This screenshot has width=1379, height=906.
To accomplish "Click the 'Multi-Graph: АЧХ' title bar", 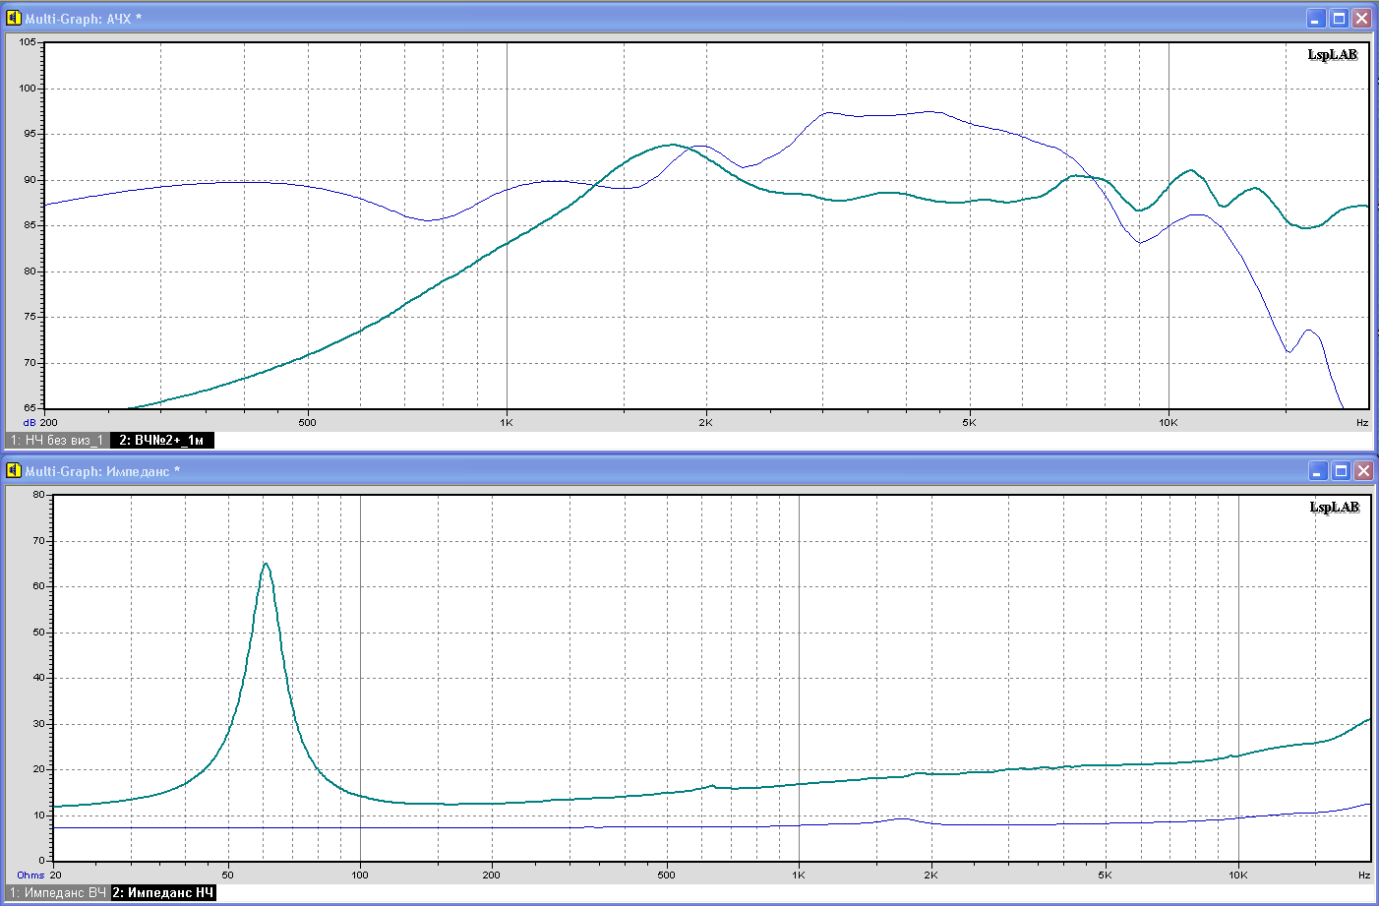I will click(x=590, y=19).
